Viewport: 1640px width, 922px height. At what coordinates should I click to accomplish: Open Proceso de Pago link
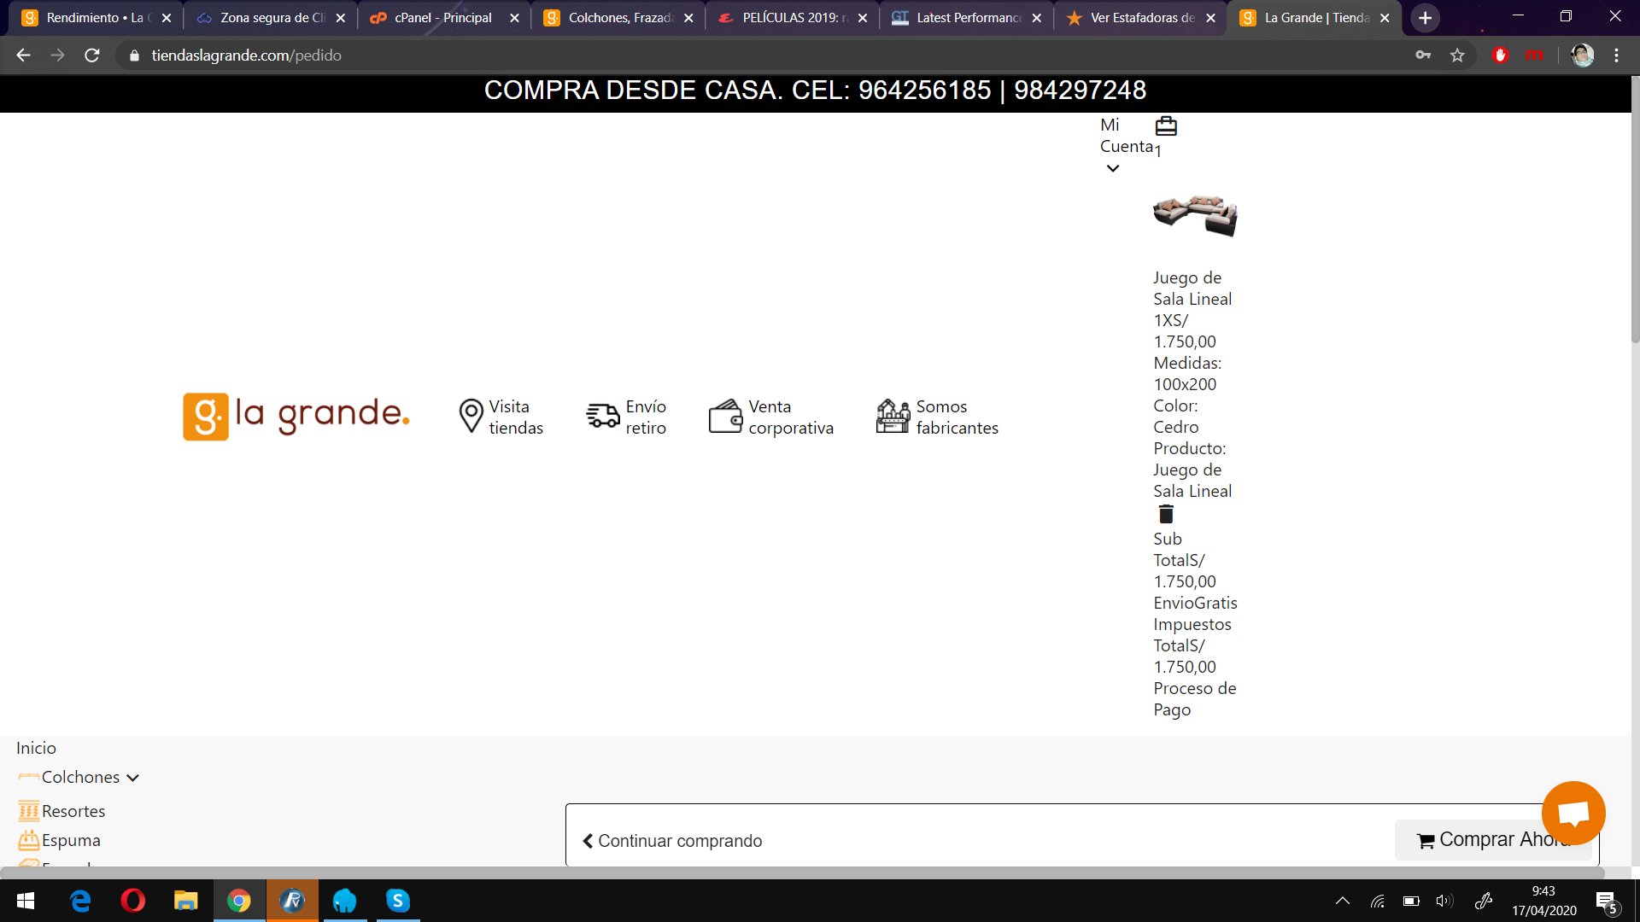1194,698
